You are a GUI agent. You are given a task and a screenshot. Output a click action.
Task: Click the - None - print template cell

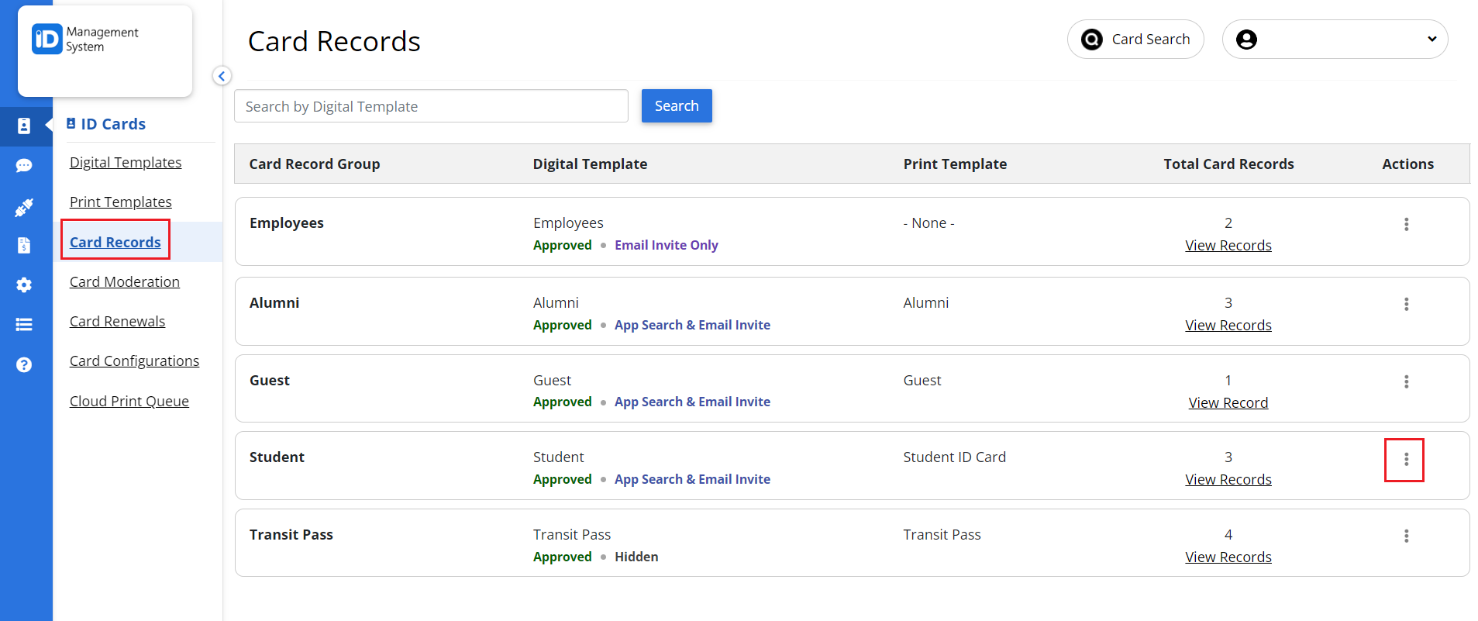929,223
